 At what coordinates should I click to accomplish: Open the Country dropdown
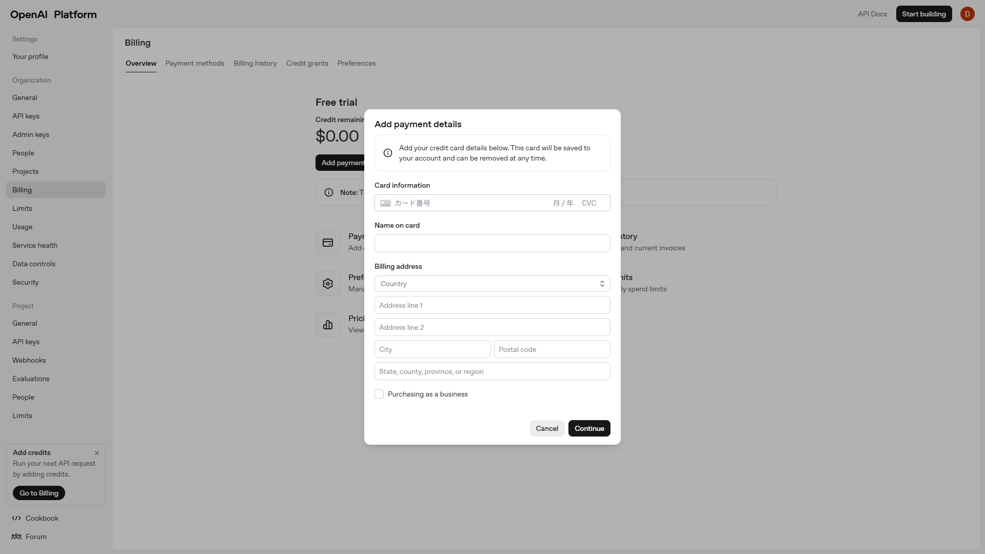(492, 284)
